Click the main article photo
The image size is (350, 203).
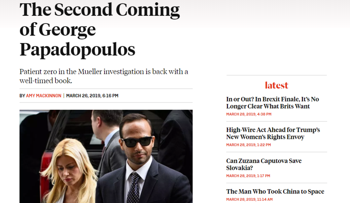[106, 156]
